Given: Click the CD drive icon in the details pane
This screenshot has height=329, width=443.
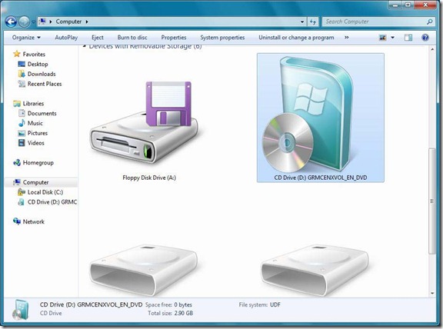Looking at the screenshot, I should (x=21, y=310).
